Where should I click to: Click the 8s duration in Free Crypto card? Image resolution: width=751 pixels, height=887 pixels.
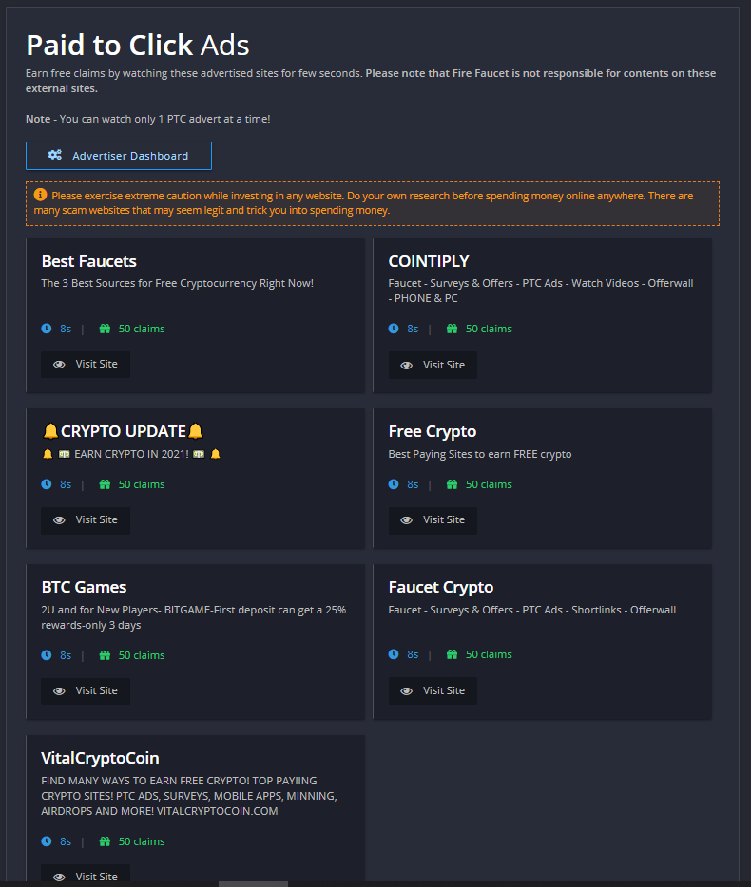413,484
